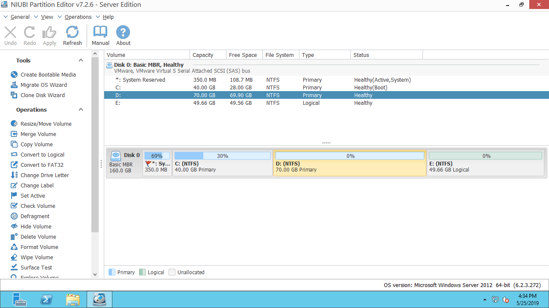Collapse the Tools section
The height and width of the screenshot is (308, 549).
coord(80,60)
